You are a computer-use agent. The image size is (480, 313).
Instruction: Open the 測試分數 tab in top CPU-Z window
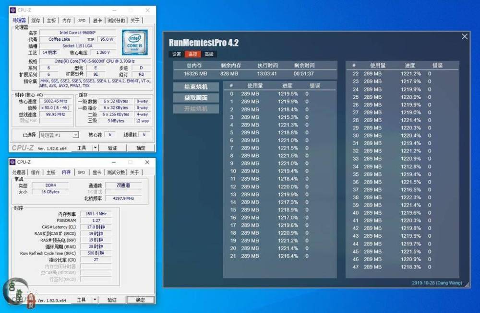click(x=116, y=21)
